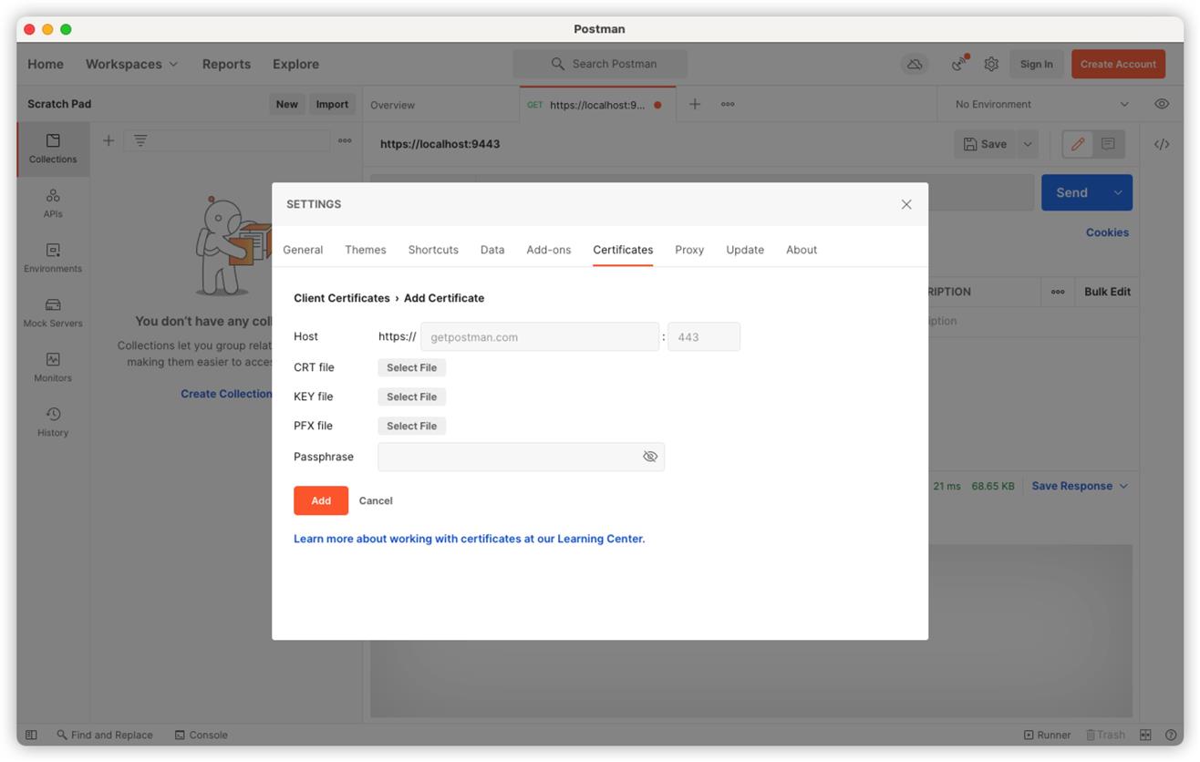Expand the Workspaces dropdown
The image size is (1200, 762).
[x=131, y=64]
